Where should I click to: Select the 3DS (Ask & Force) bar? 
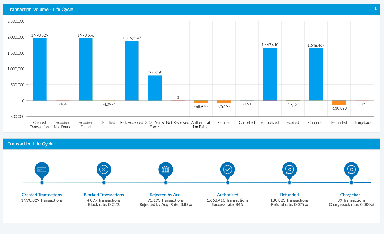pos(155,88)
